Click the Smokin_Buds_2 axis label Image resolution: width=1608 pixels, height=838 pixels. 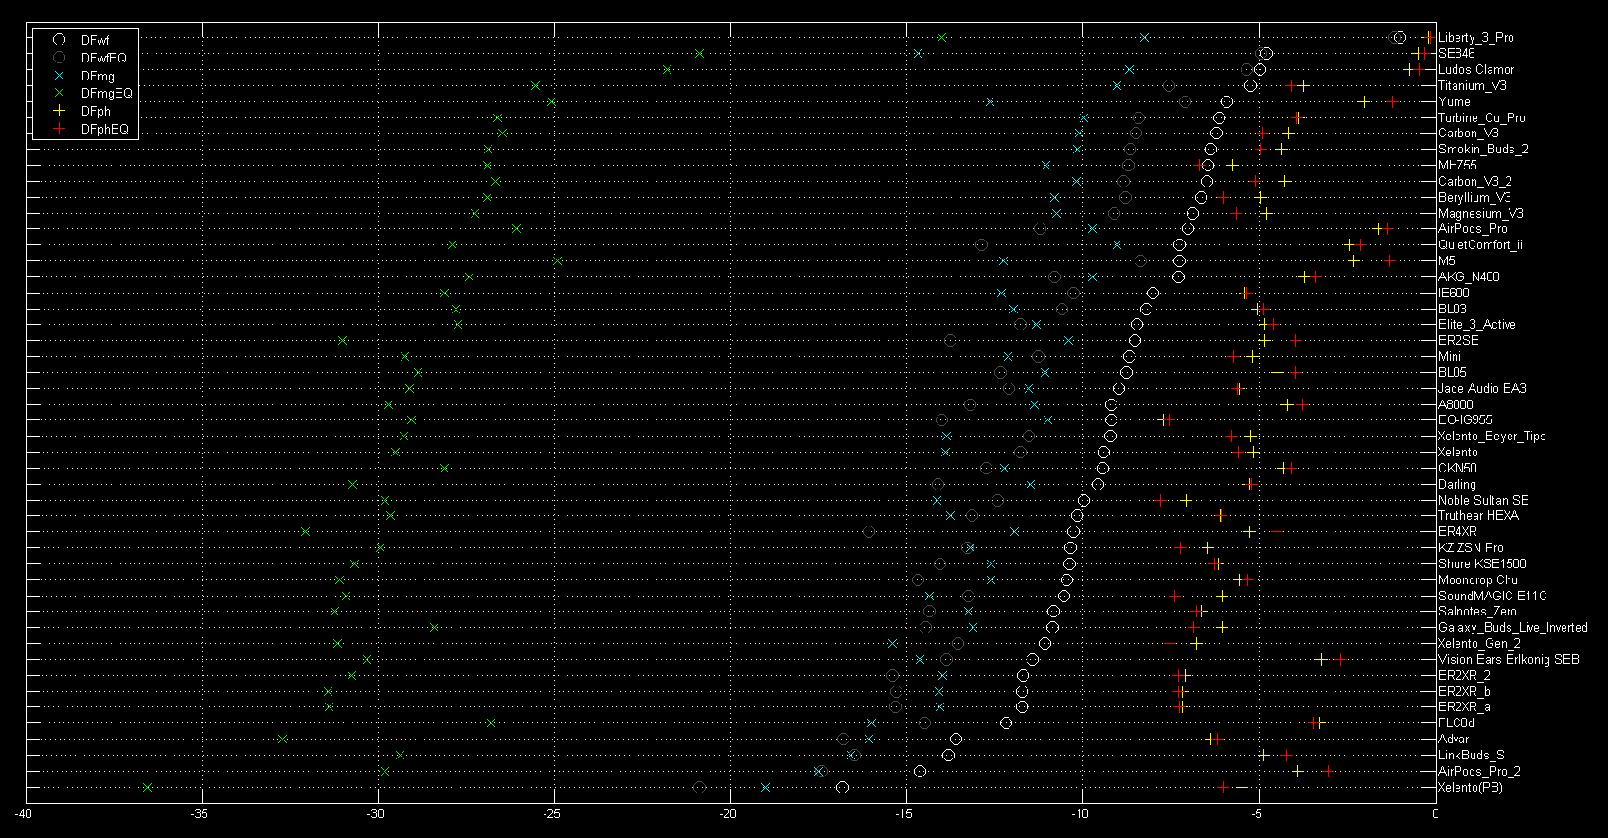click(1483, 149)
